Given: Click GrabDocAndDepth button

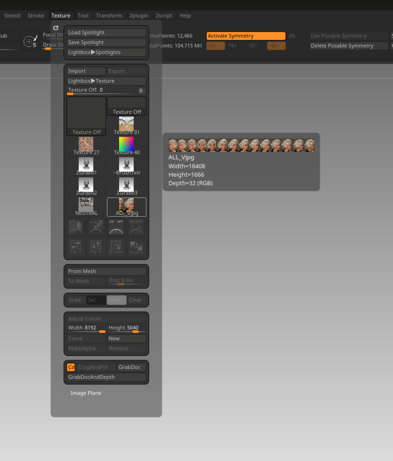Looking at the screenshot, I should click(106, 377).
